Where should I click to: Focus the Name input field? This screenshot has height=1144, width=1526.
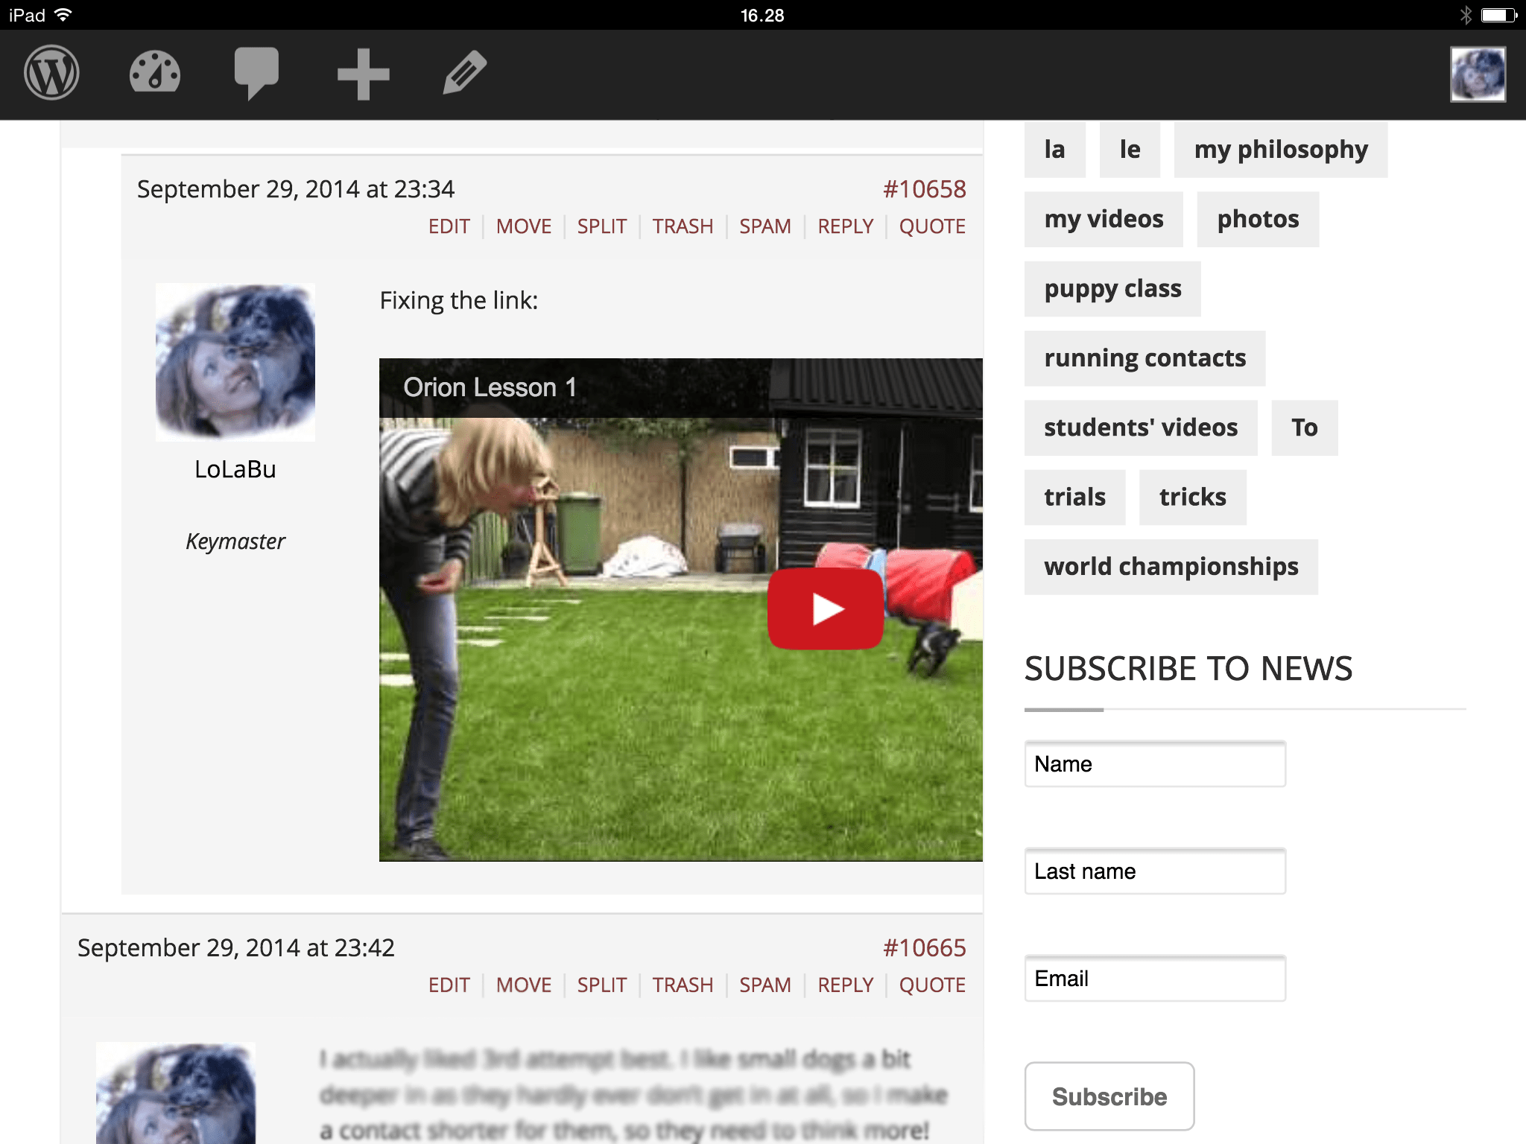coord(1155,764)
